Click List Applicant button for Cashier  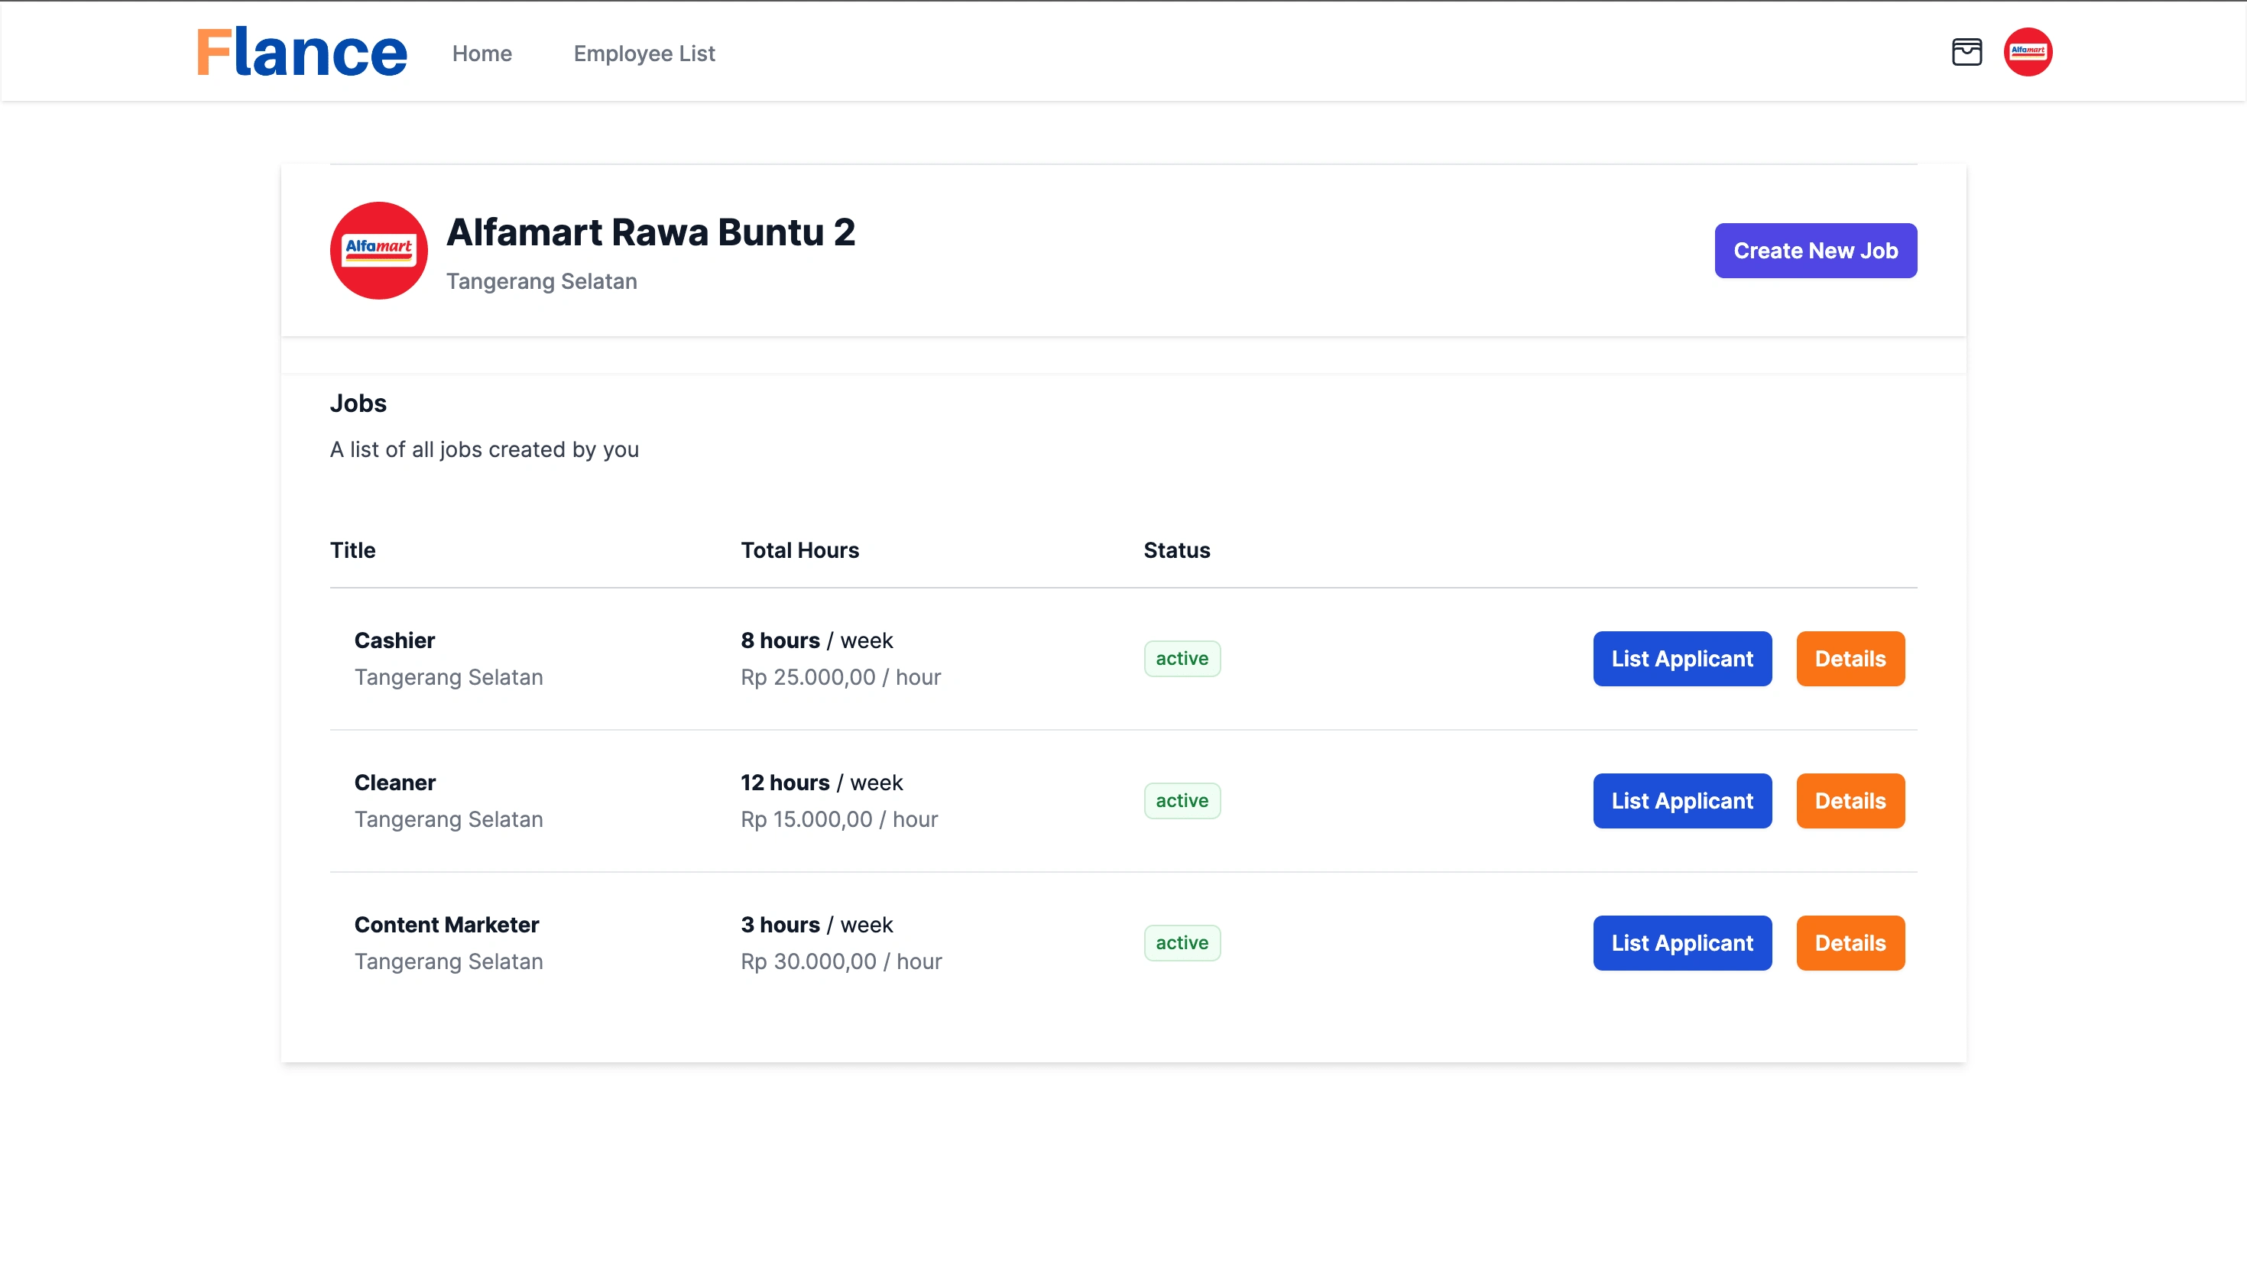1682,659
